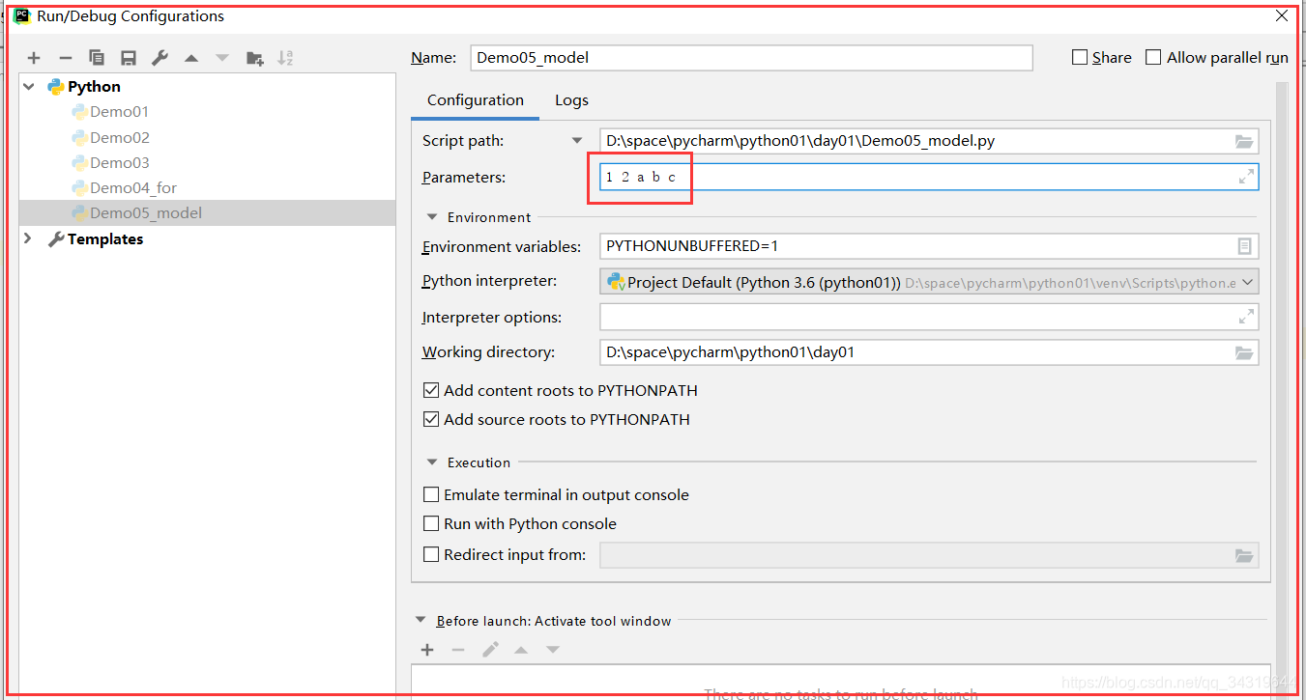Move before launch task up arrow
The image size is (1306, 700).
(x=521, y=650)
